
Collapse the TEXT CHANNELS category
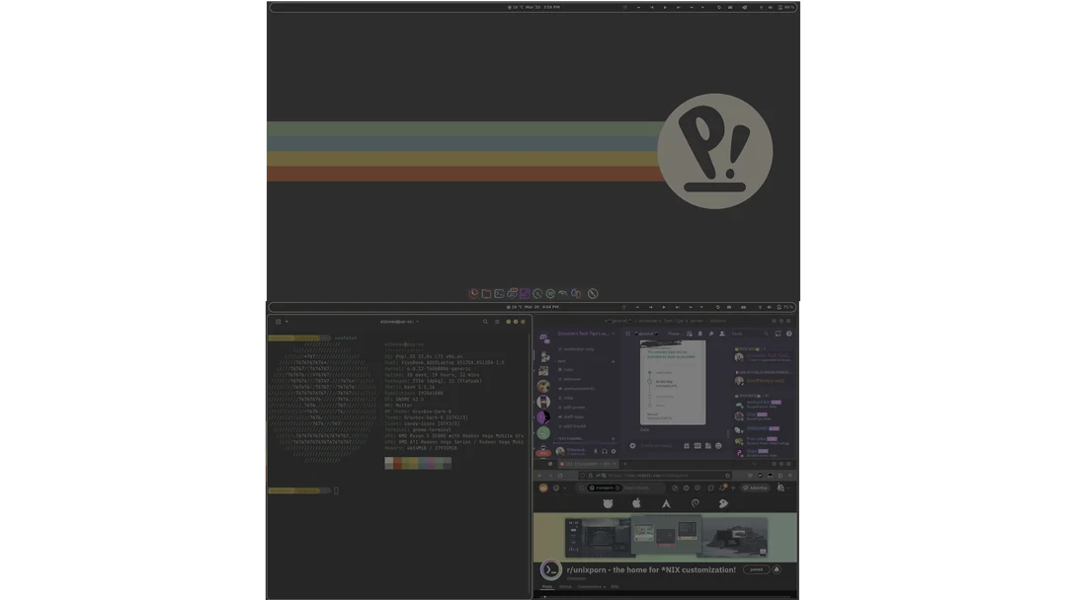coord(569,437)
